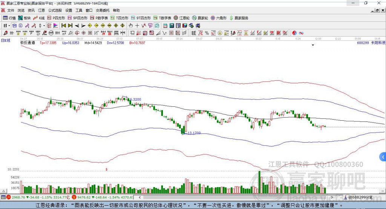
Task: Open the 文件 menu
Action: [x=11, y=10]
